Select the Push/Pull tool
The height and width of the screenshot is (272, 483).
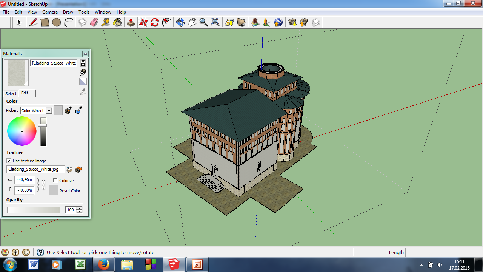point(131,22)
